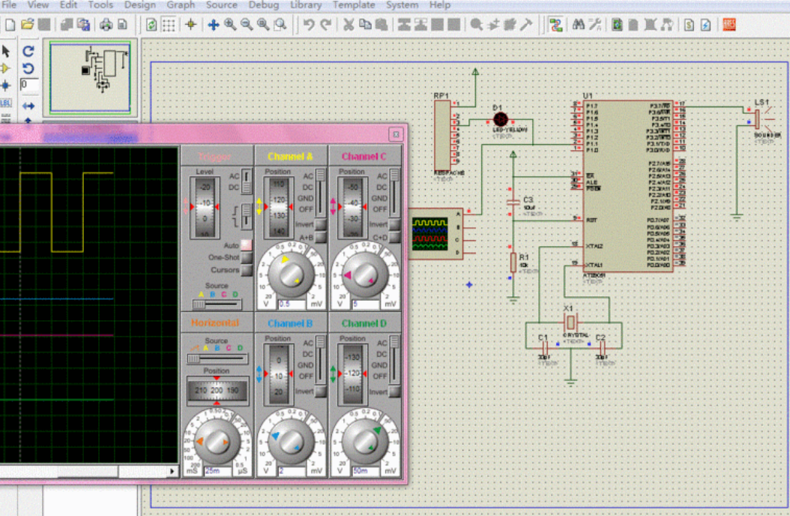Screen dimensions: 790x516
Task: Click the Channel C+D button
Action: (x=394, y=238)
